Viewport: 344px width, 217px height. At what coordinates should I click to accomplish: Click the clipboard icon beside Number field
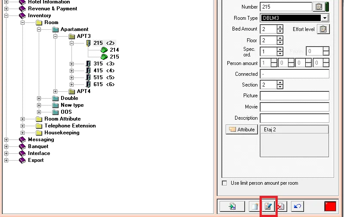(x=319, y=7)
